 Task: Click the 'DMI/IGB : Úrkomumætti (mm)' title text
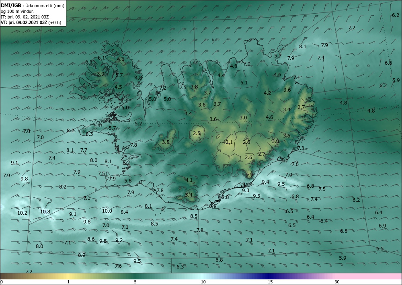pyautogui.click(x=33, y=5)
